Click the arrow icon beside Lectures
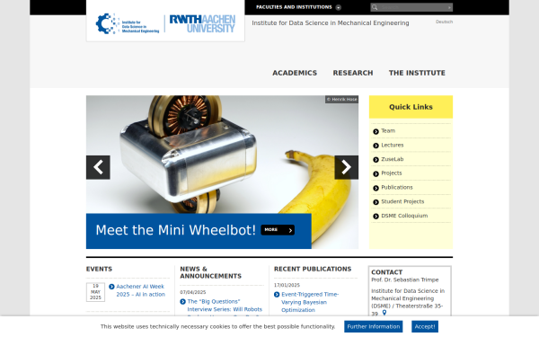Screen dimensions: 539x337 [376, 146]
